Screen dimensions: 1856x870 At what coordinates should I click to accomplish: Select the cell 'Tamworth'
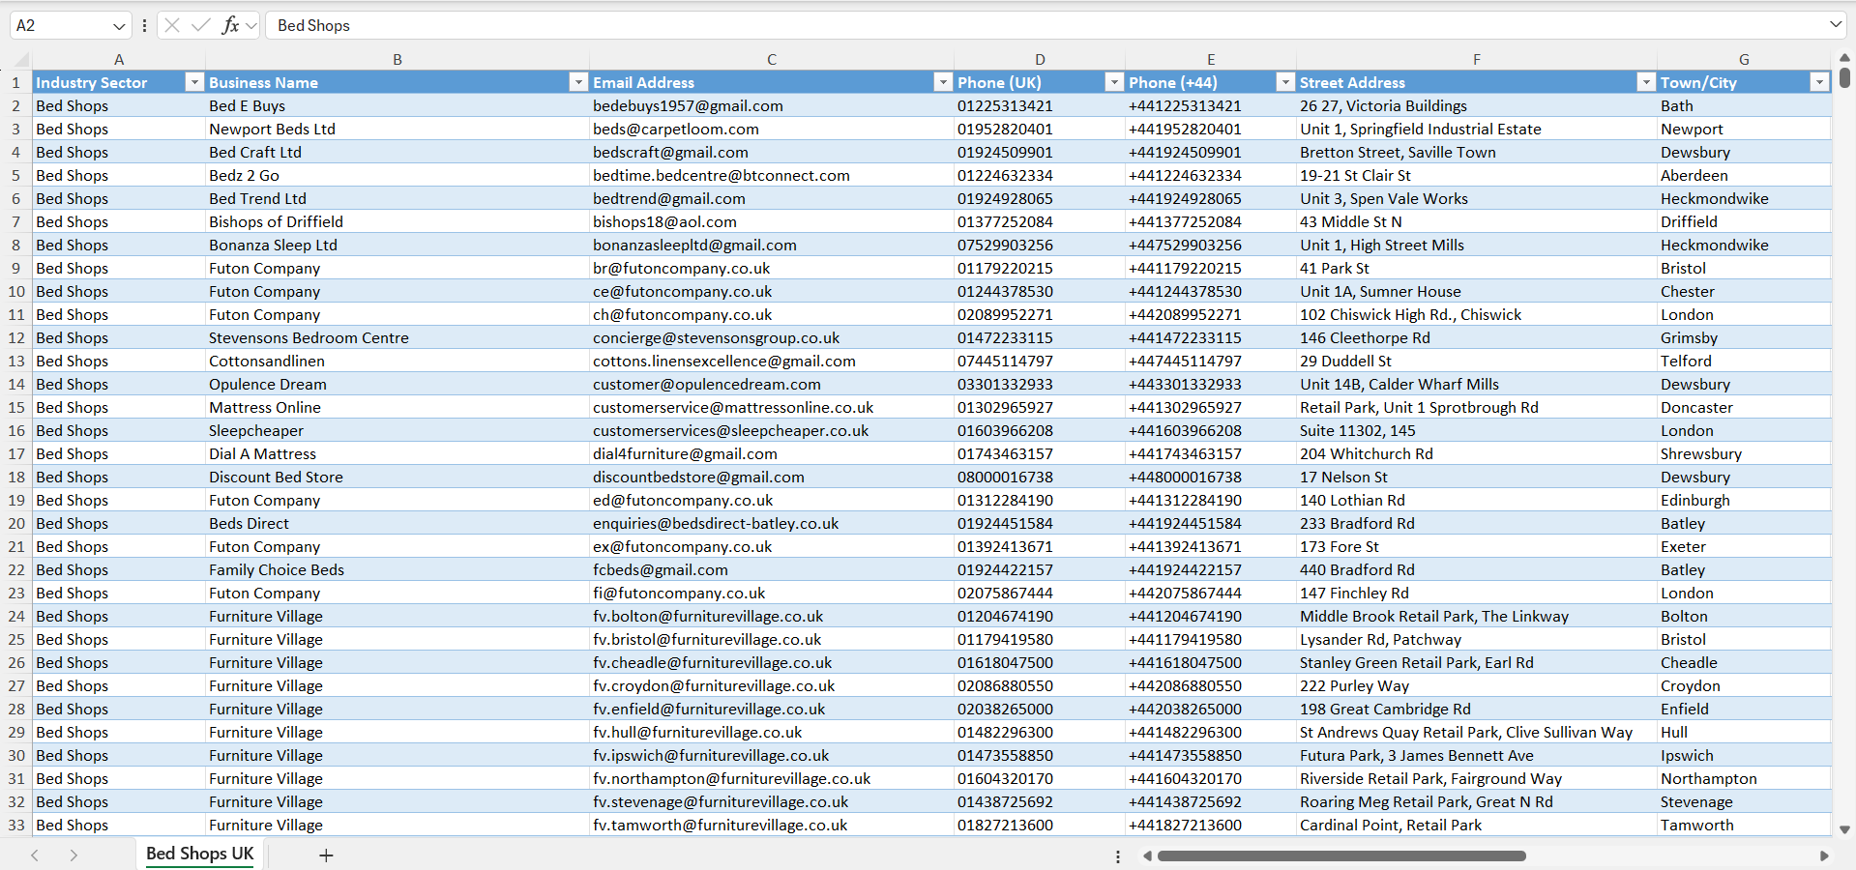point(1744,825)
